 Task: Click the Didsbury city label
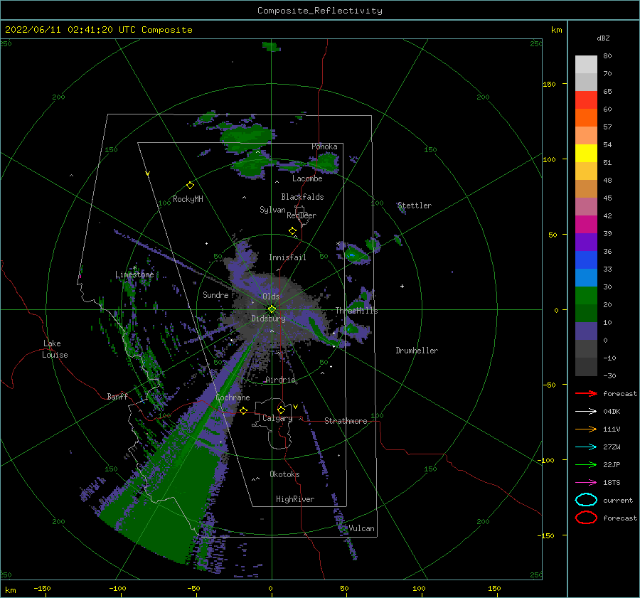coord(268,319)
